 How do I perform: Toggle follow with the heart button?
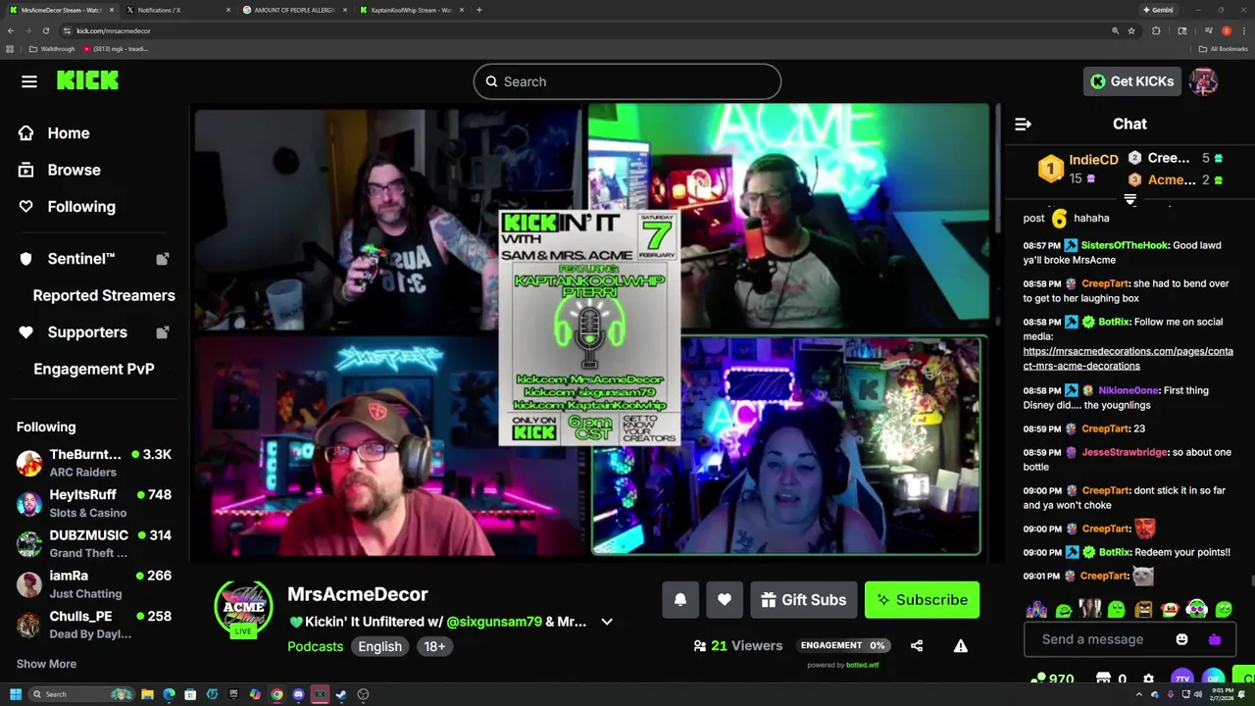724,600
